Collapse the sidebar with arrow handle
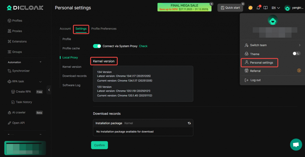 49,90
